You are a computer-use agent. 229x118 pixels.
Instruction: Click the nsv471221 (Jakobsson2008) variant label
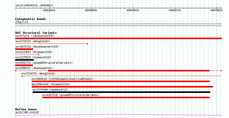coord(35,36)
